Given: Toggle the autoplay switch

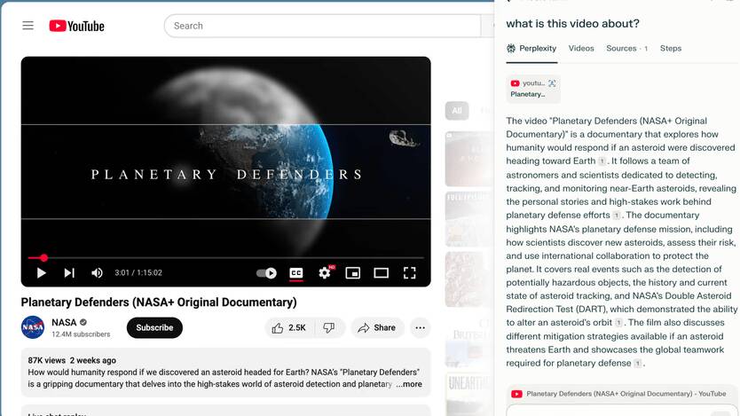Looking at the screenshot, I should point(266,272).
